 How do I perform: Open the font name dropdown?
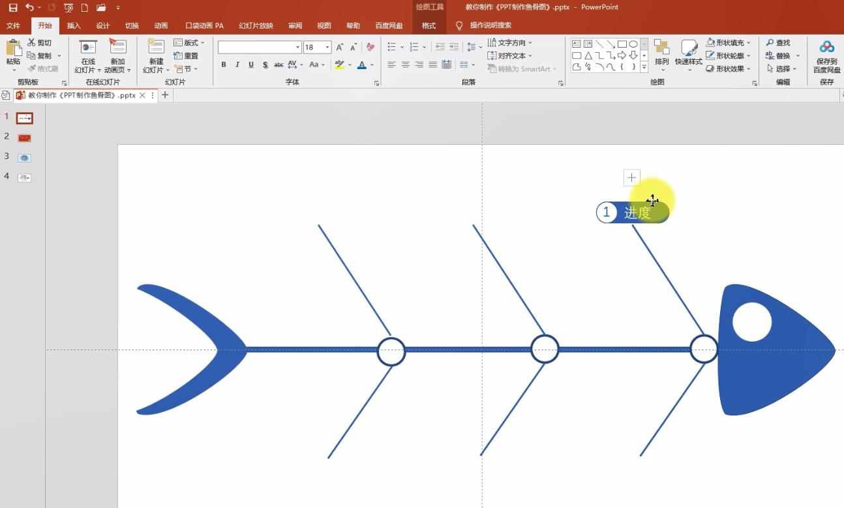pos(298,47)
